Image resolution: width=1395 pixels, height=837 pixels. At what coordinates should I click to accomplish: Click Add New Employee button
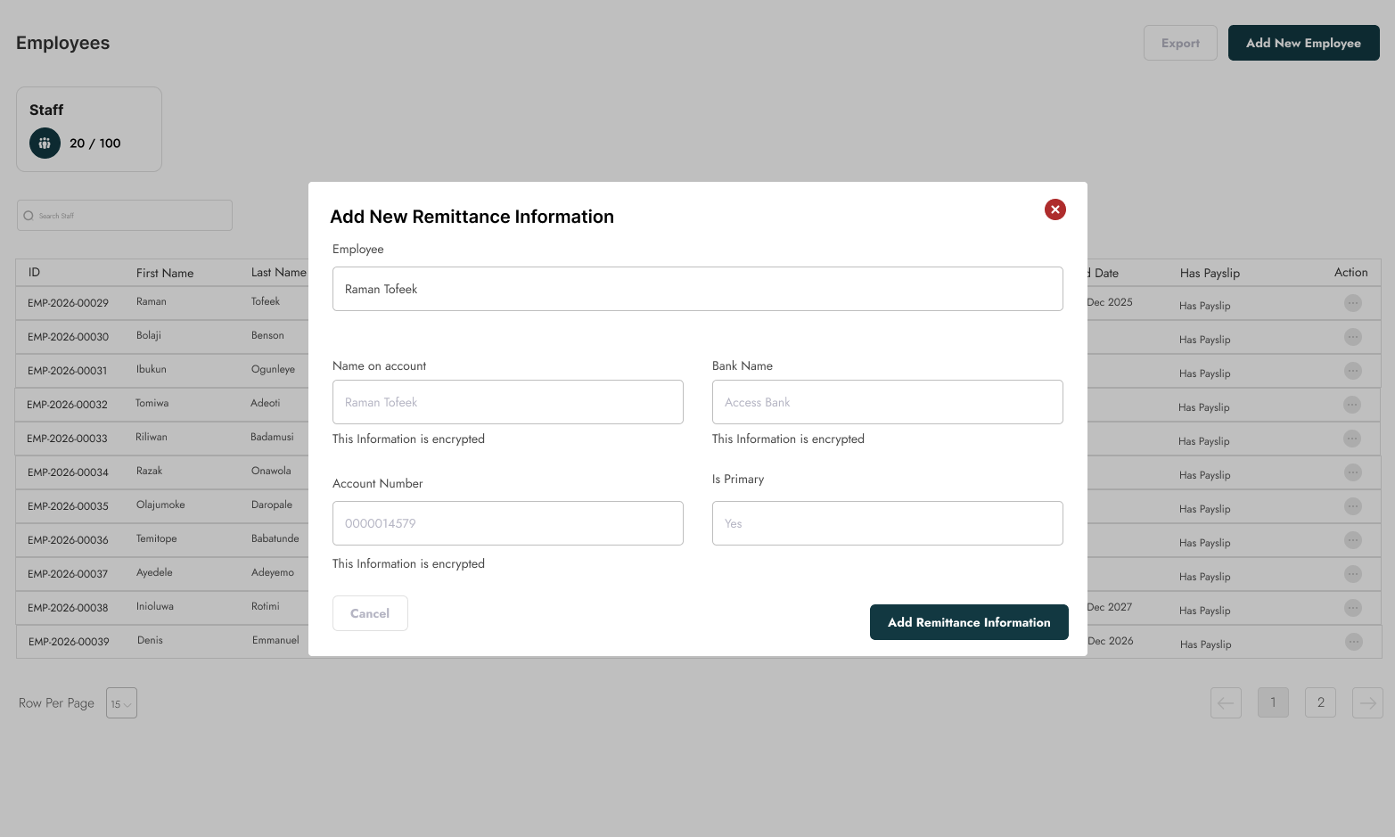1303,43
